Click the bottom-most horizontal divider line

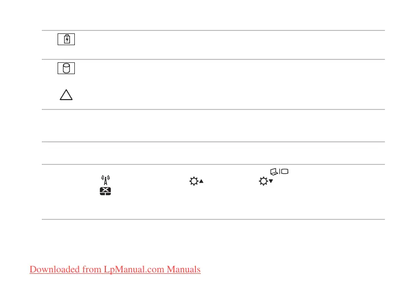point(213,219)
